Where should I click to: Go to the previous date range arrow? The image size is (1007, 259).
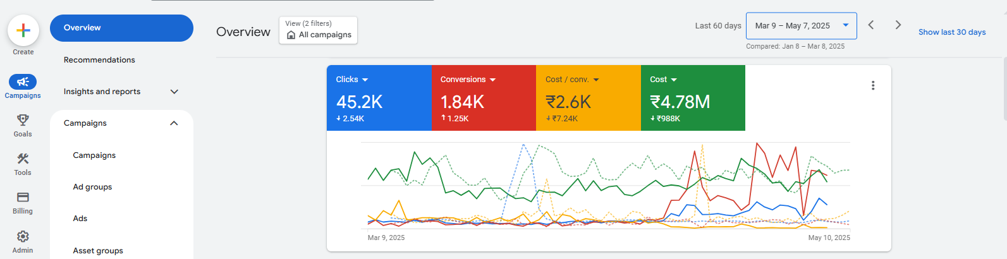[871, 25]
